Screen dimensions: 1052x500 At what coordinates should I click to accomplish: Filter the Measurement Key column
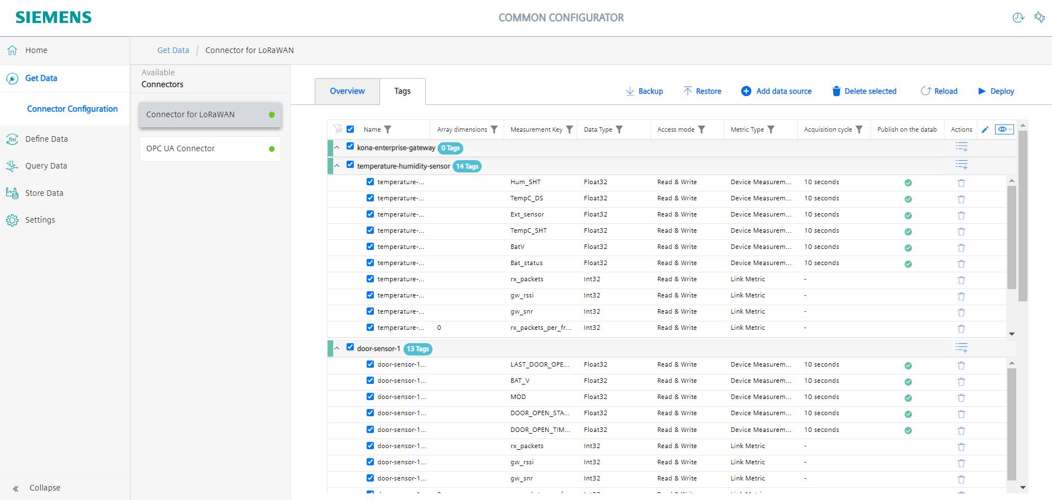tap(569, 129)
